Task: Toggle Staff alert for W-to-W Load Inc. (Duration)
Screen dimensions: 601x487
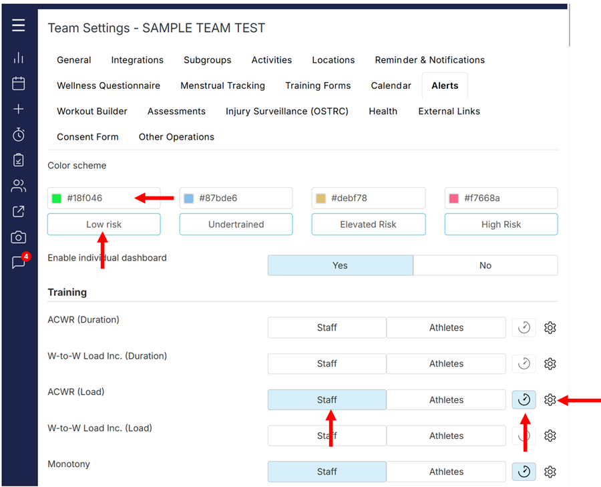Action: (327, 363)
